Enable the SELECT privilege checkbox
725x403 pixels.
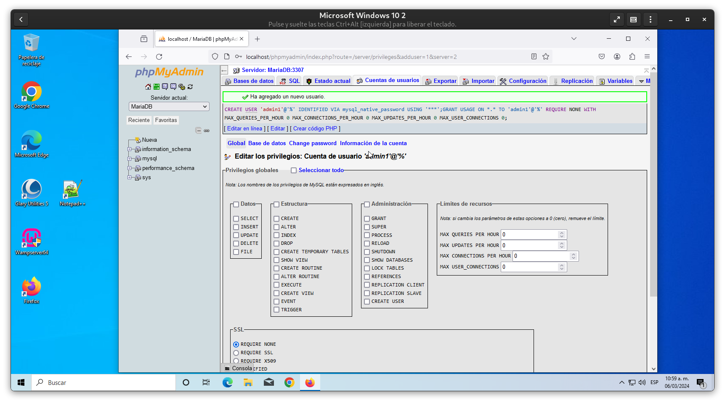(x=236, y=219)
